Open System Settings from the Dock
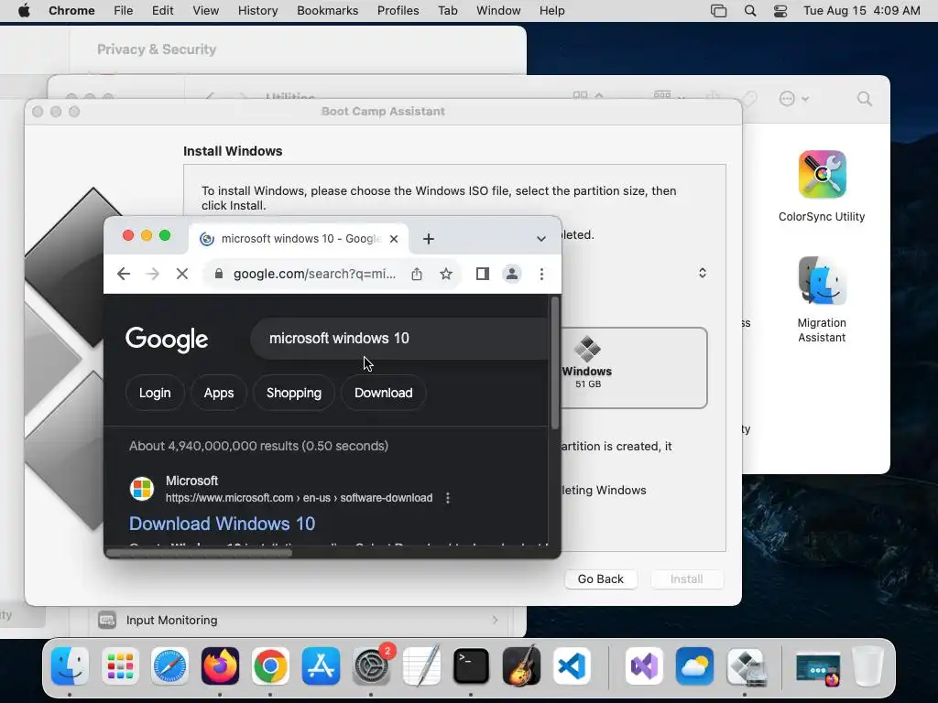The height and width of the screenshot is (703, 938). click(371, 666)
